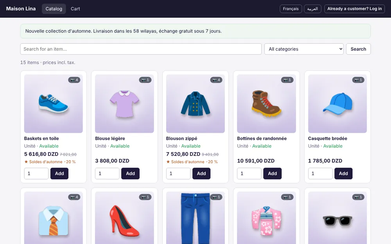
Task: View the purple blouse product image
Action: [124, 103]
